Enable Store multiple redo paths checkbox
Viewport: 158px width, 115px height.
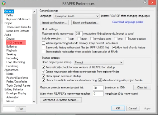tap(43, 52)
